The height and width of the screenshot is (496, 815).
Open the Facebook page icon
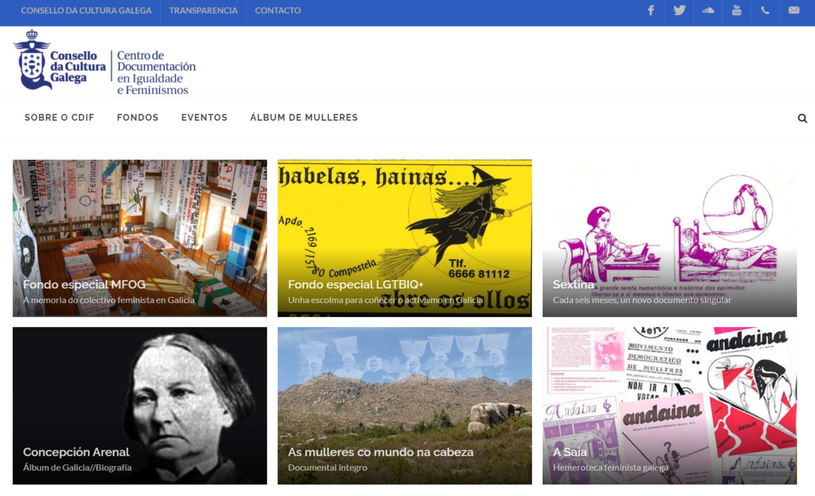(650, 10)
